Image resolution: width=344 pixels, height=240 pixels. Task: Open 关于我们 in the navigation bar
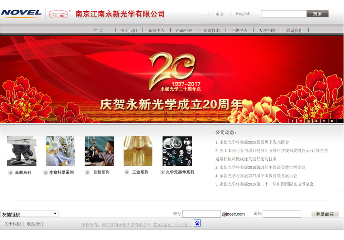click(129, 31)
